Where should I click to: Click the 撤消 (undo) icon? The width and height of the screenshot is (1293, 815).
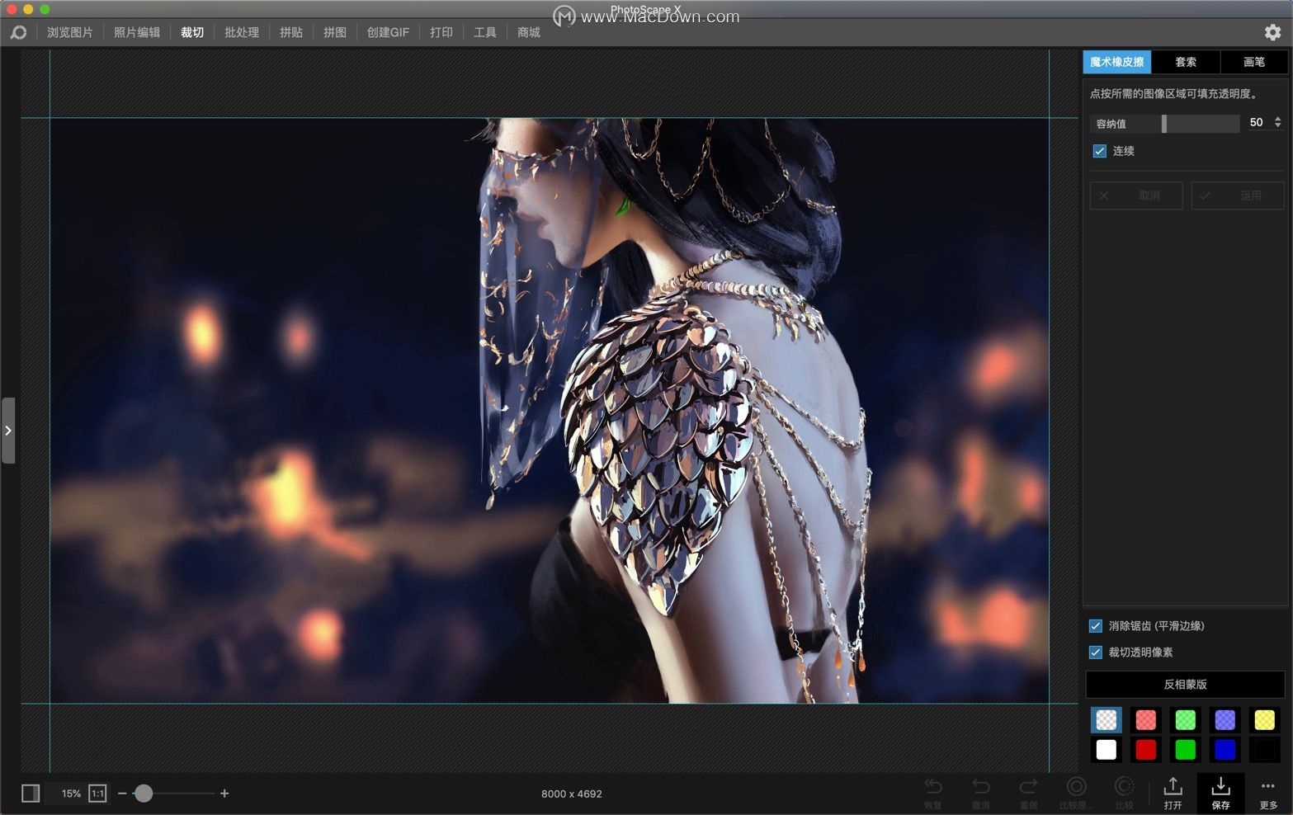[980, 793]
